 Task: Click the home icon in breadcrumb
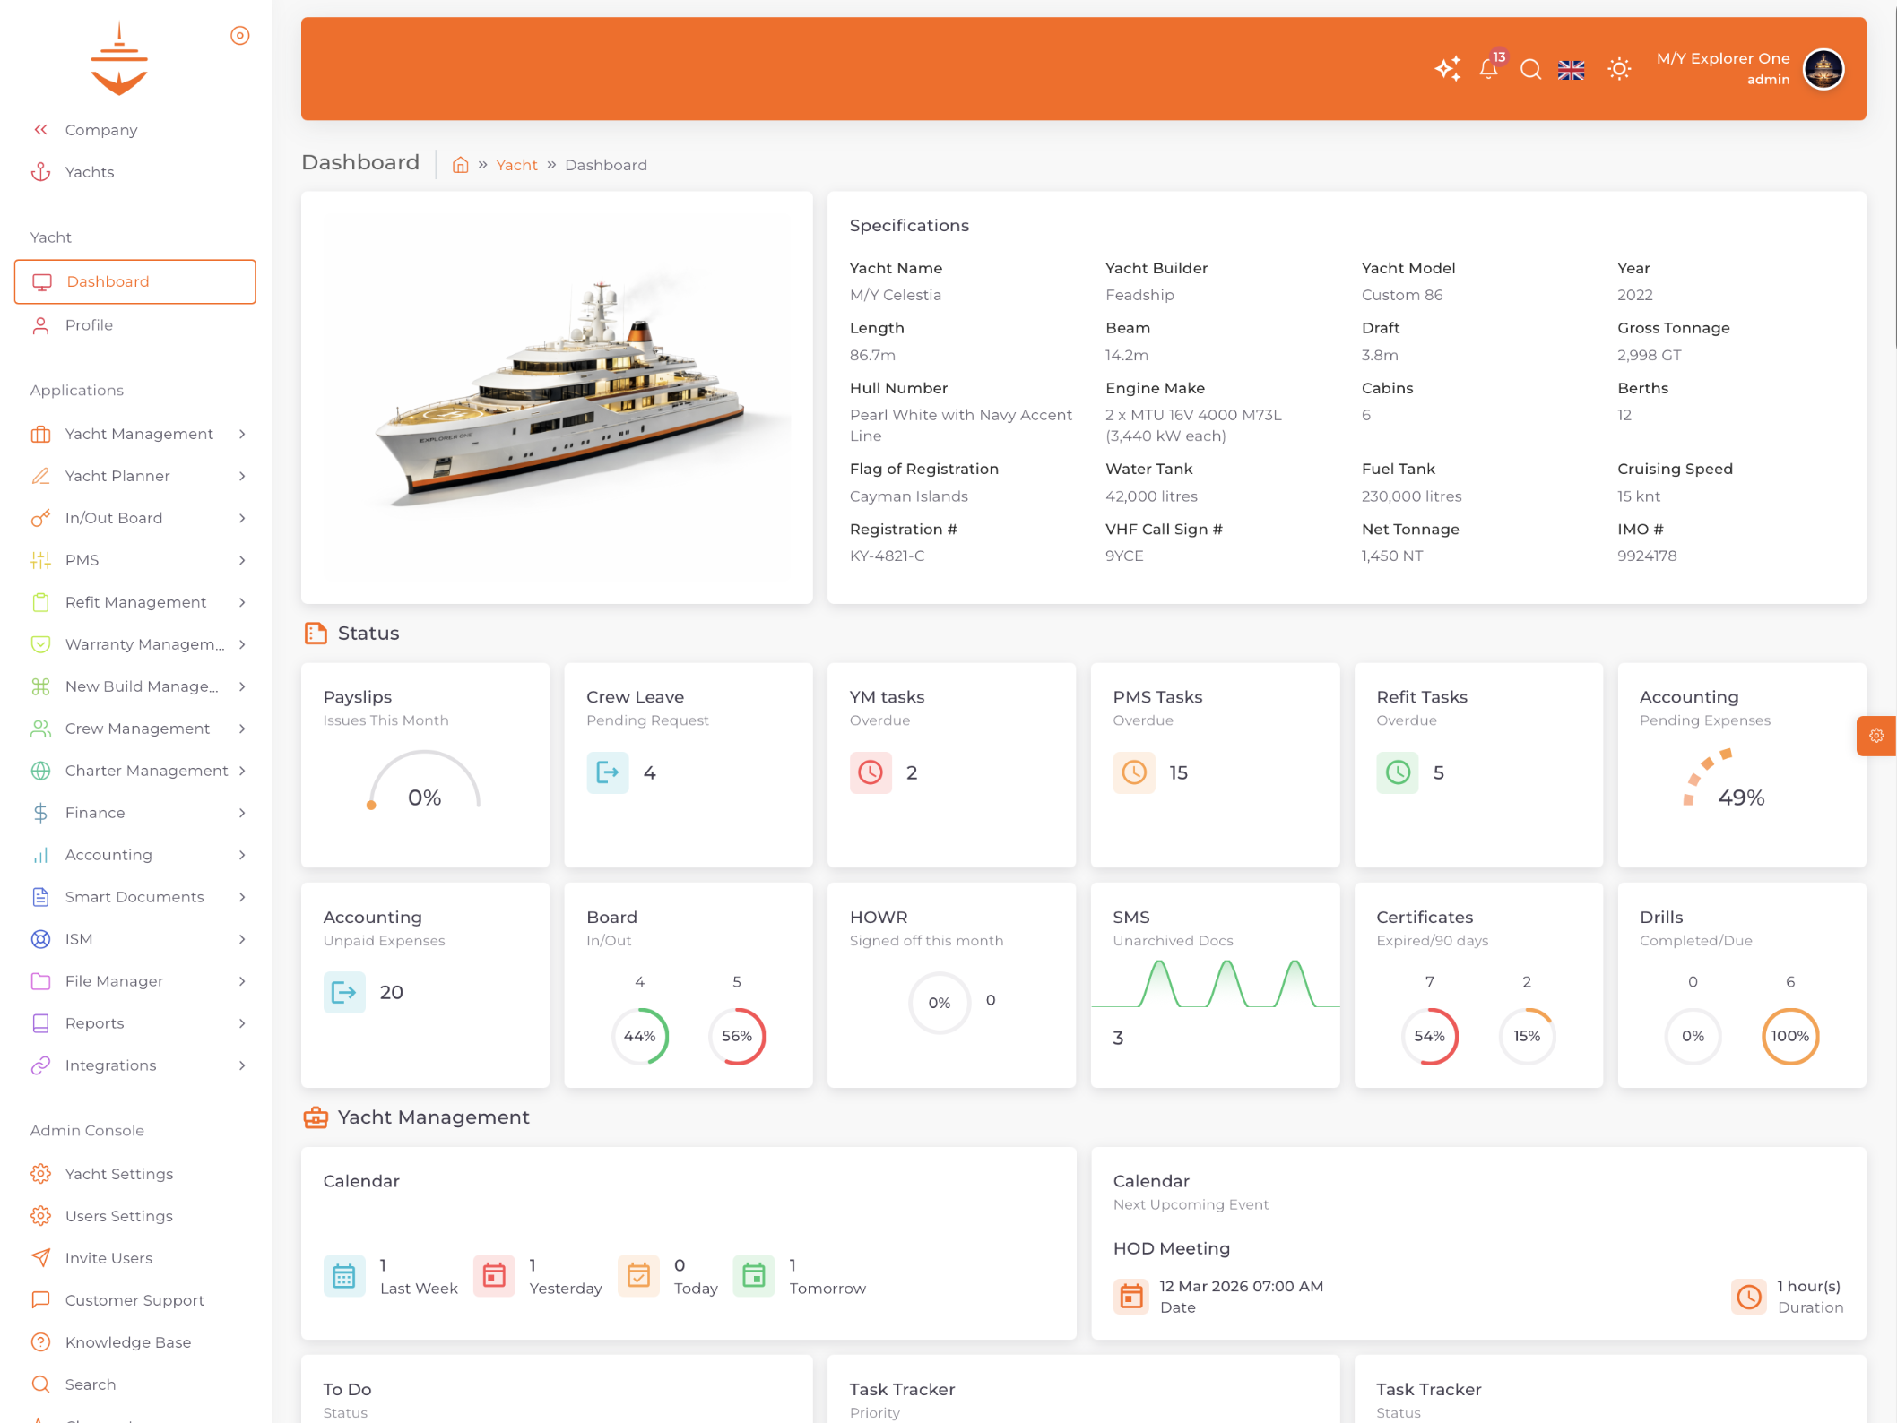point(460,165)
